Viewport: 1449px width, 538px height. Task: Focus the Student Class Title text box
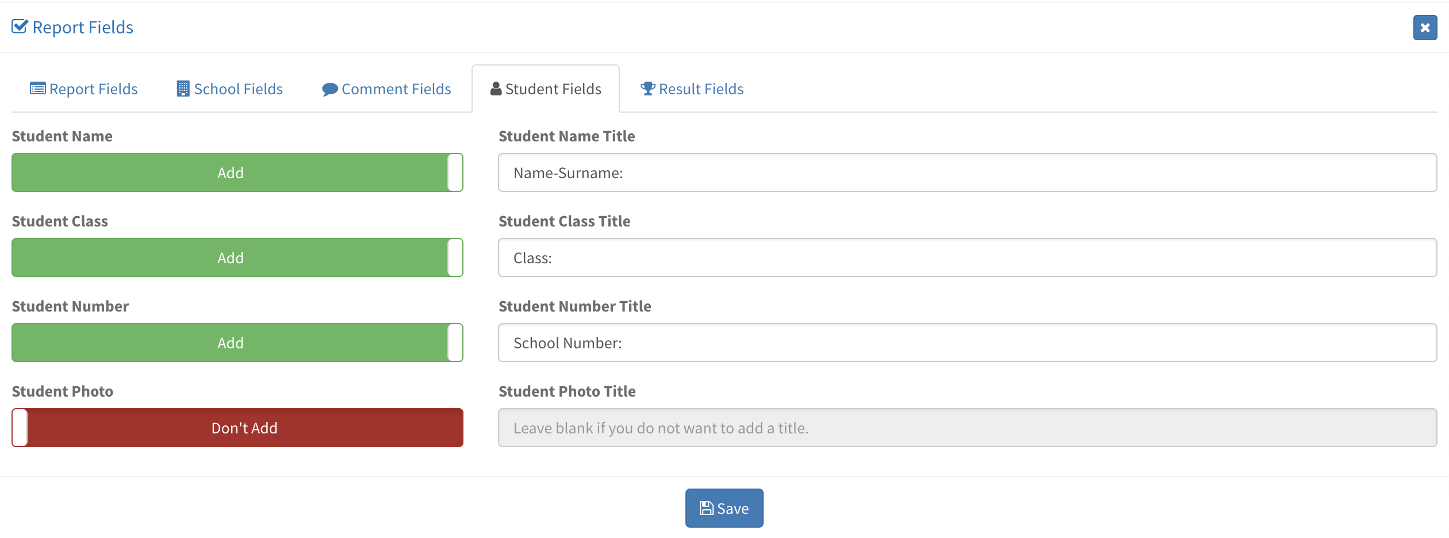coord(968,258)
